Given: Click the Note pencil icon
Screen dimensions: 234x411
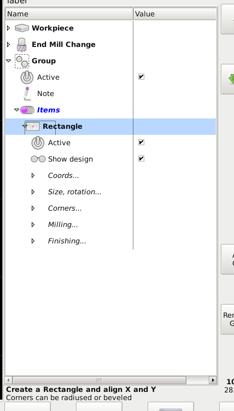Looking at the screenshot, I should click(27, 93).
